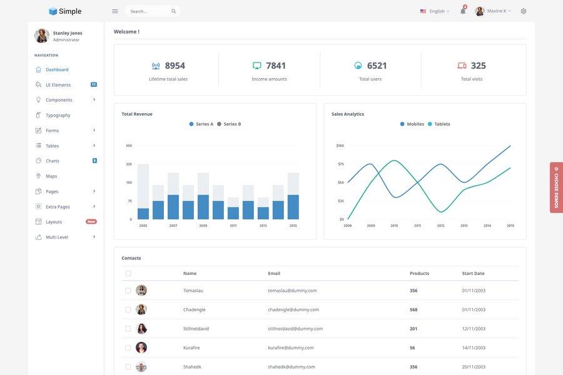Viewport: 563px width, 375px height.
Task: Check the checkbox beside Kurafire
Action: [126, 346]
